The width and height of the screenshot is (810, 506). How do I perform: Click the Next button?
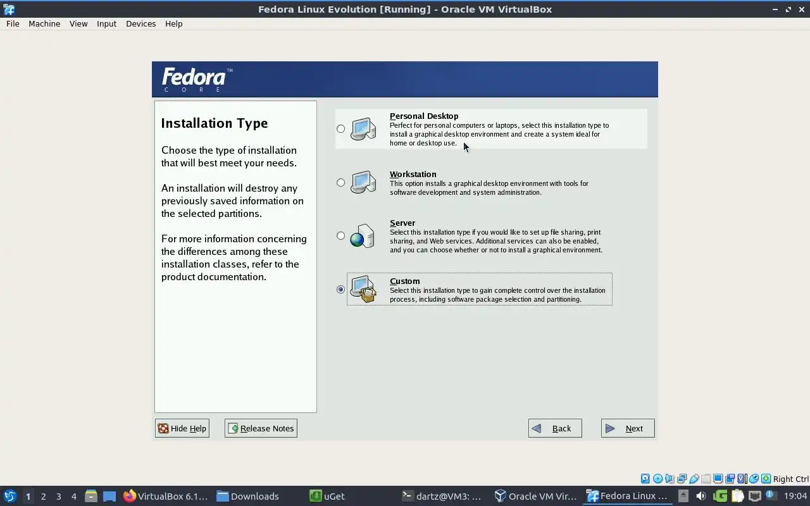(x=628, y=428)
